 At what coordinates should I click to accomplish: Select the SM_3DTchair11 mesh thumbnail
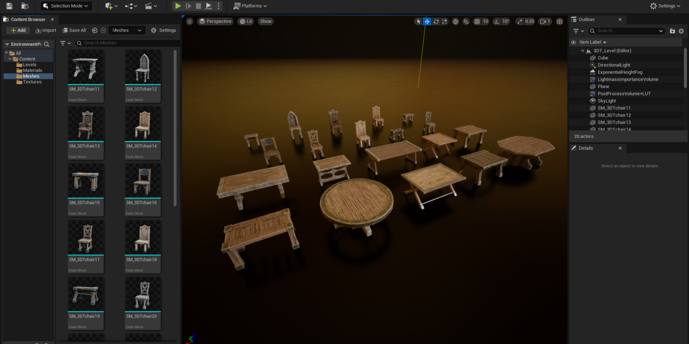pyautogui.click(x=86, y=76)
